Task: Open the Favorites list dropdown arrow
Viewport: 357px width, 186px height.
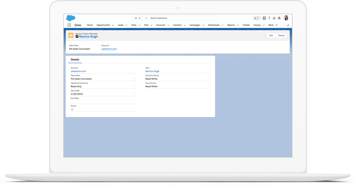Action: coord(259,18)
